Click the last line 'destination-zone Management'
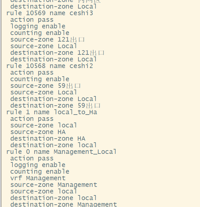The width and height of the screenshot is (200, 207). (64, 204)
